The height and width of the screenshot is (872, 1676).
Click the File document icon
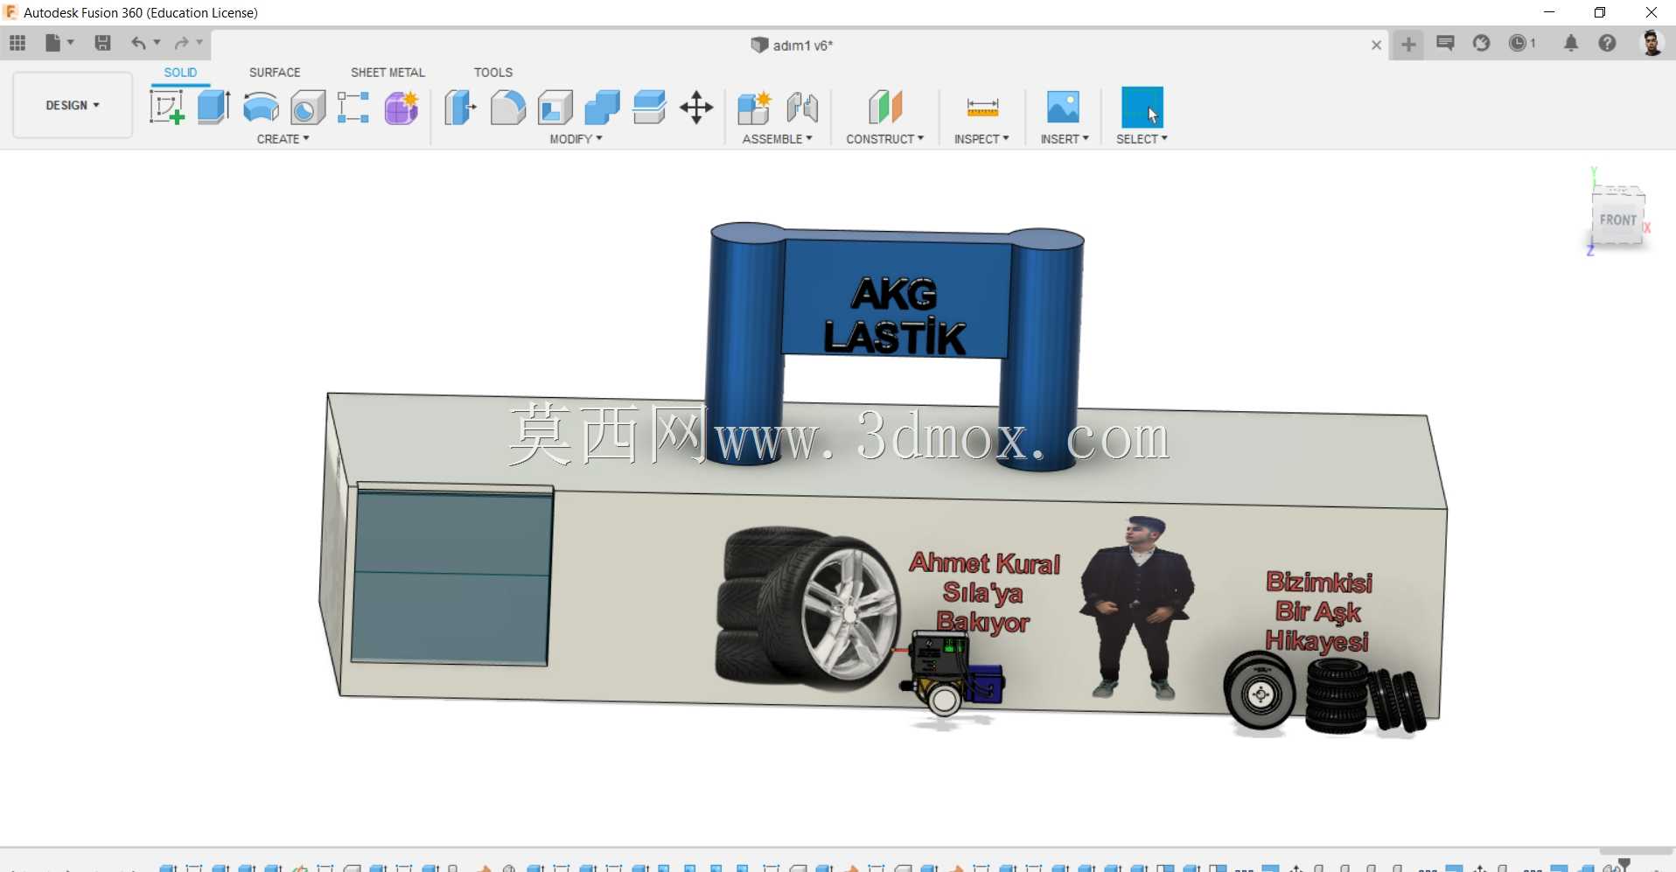click(52, 43)
